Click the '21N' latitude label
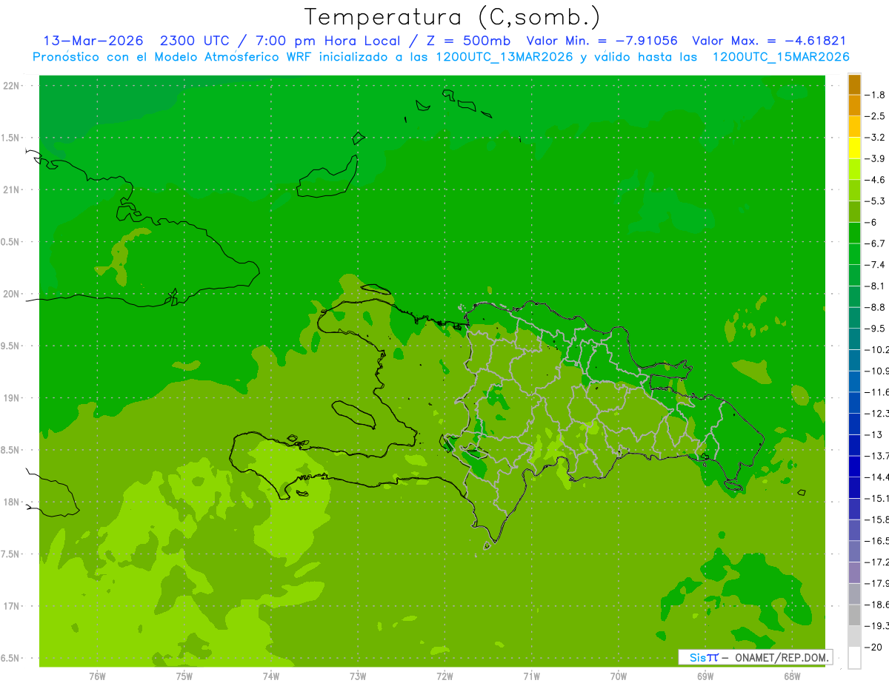The height and width of the screenshot is (686, 889). point(11,190)
